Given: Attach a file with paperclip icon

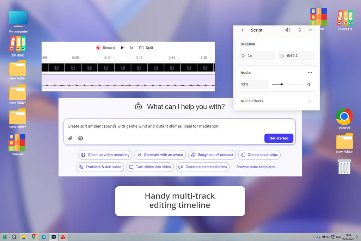Looking at the screenshot, I should 70,138.
